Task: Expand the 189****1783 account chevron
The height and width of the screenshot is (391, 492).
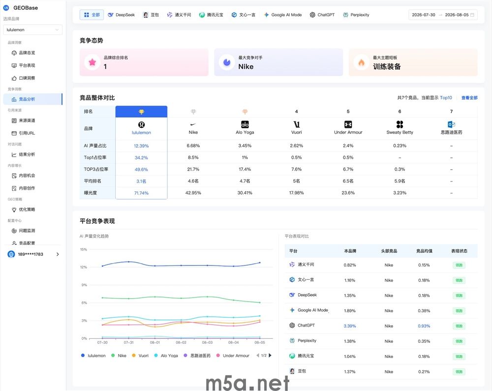Action: 58,254
